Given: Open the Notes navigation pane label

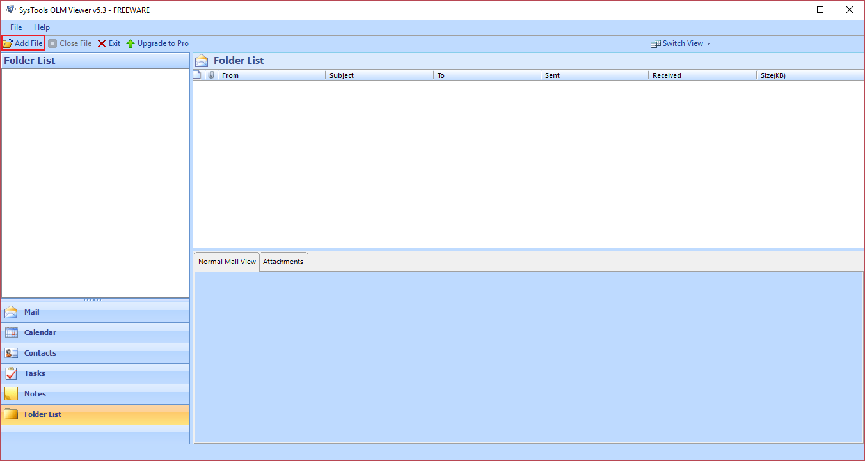Looking at the screenshot, I should pyautogui.click(x=35, y=394).
